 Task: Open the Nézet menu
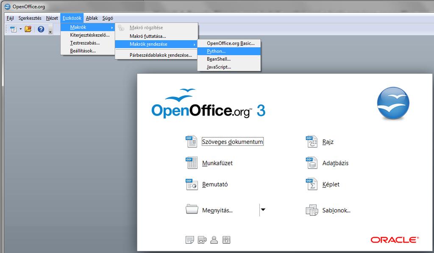click(x=52, y=18)
